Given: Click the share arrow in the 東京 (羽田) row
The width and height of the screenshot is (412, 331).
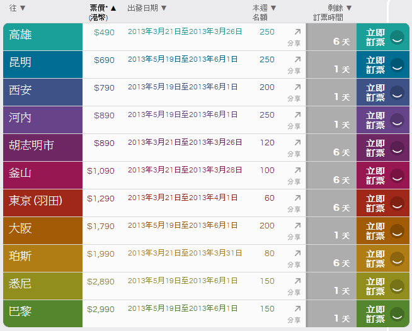Looking at the screenshot, I should (x=295, y=203).
